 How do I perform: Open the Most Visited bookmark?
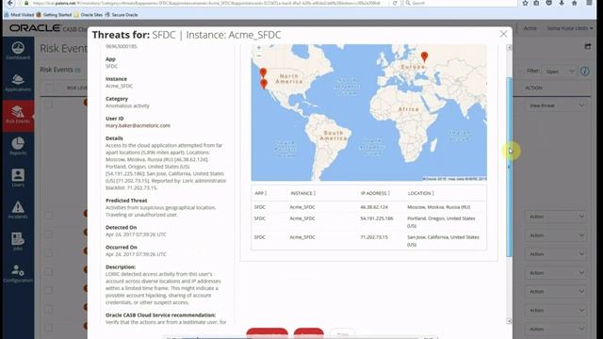[x=20, y=15]
